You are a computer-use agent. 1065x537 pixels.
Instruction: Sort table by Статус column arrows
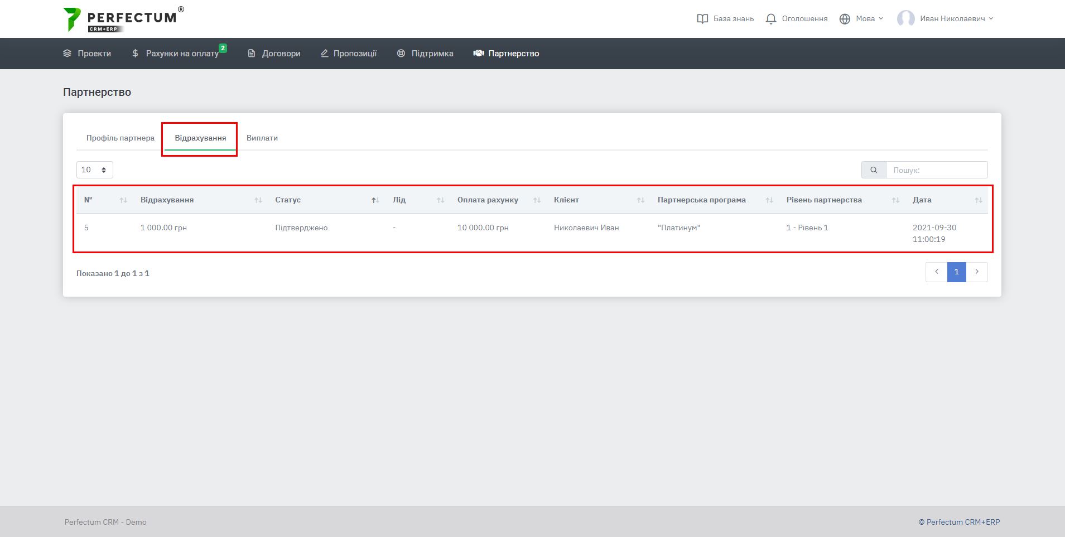375,200
